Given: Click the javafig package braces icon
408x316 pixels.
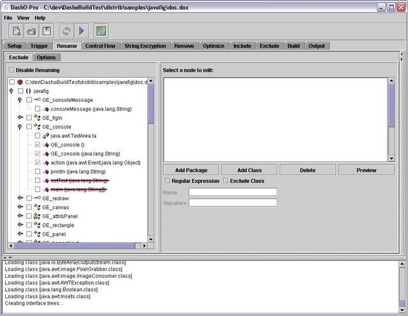Looking at the screenshot, I should click(x=28, y=91).
